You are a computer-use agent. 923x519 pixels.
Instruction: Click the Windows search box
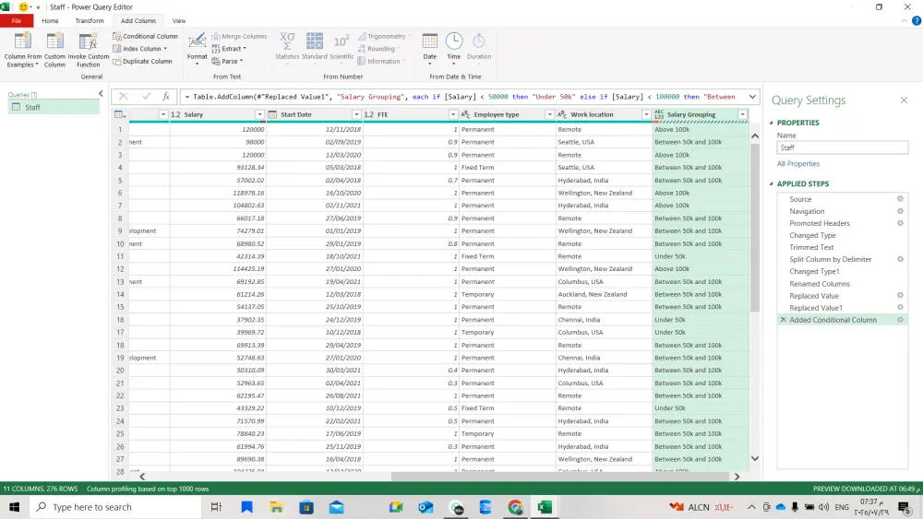pos(114,507)
